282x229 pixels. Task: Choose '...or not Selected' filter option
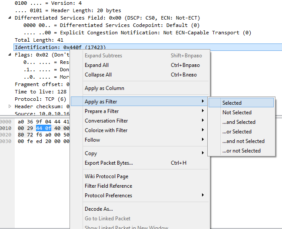click(x=241, y=151)
